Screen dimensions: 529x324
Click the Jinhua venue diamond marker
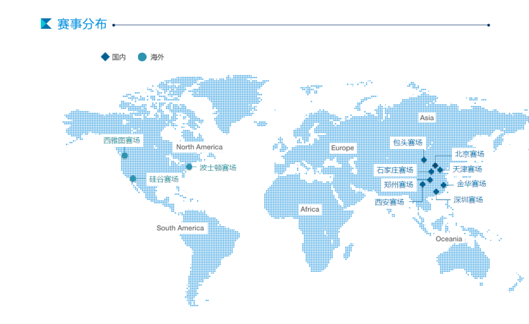[x=443, y=185]
